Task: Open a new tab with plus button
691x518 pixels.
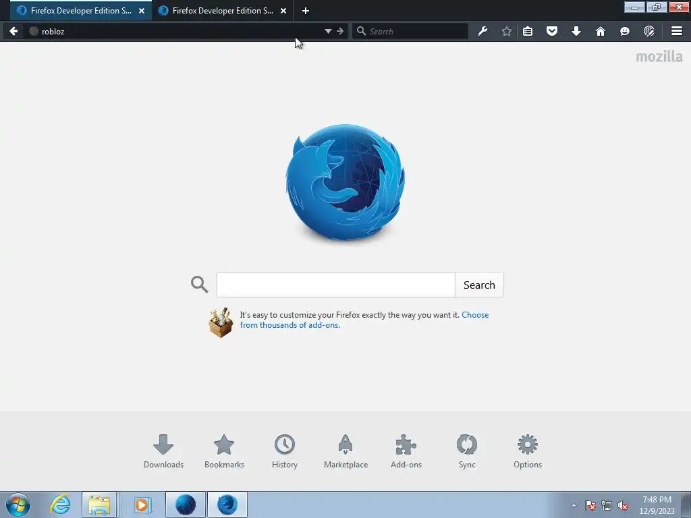Action: click(x=306, y=11)
